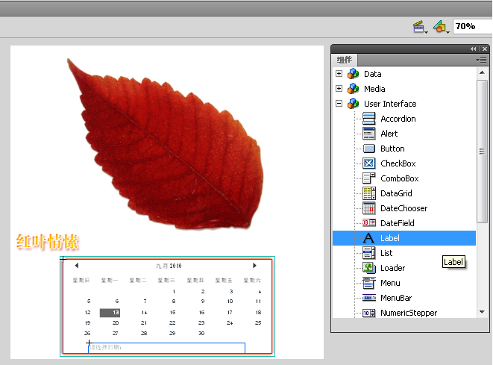Pick the ComboBox component icon
The height and width of the screenshot is (365, 493).
click(368, 178)
